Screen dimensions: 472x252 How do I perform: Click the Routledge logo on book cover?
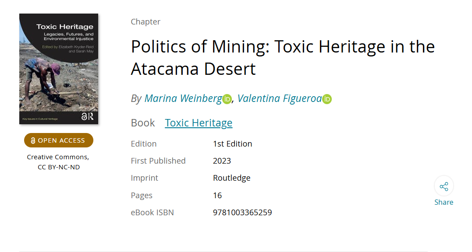pos(87,116)
